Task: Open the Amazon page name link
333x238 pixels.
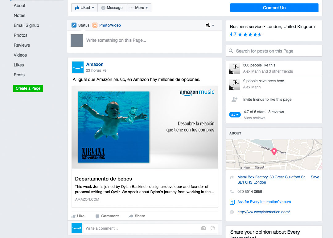Action: tap(95, 64)
